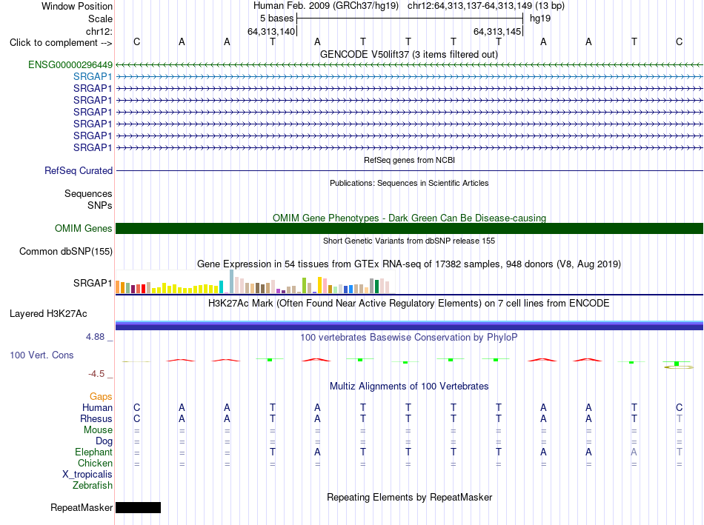Click the Common dbSNP(155) label
Viewport: 704px width, 525px height.
point(65,251)
